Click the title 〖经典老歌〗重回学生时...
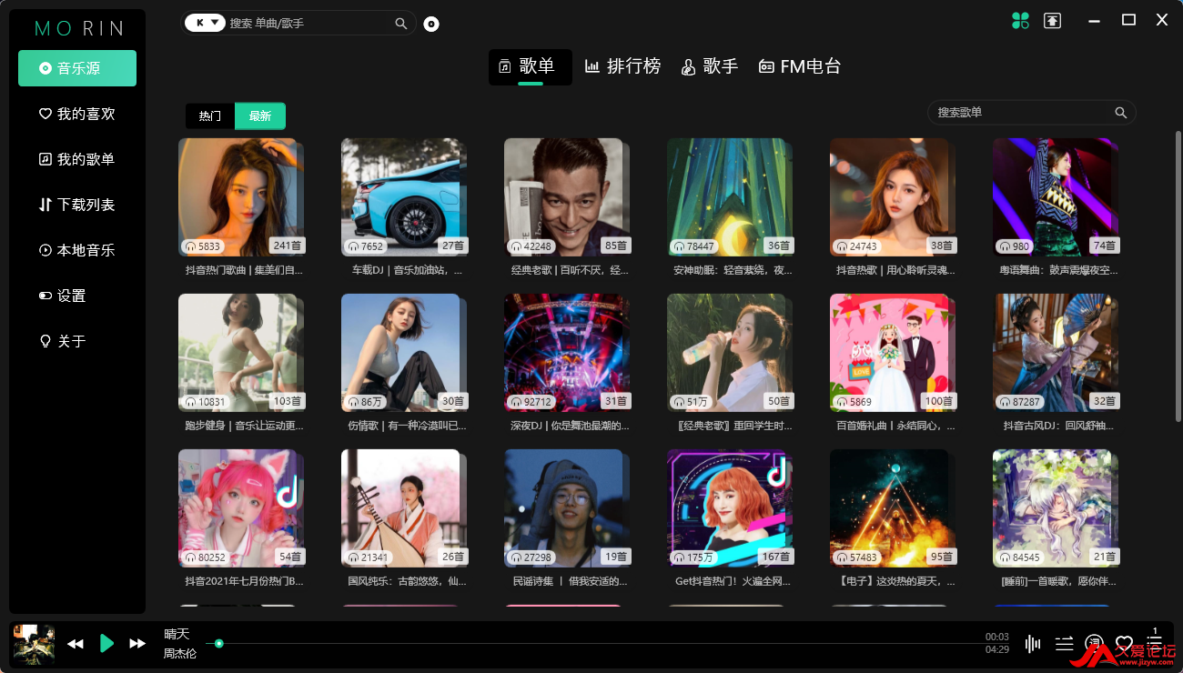 [x=733, y=426]
